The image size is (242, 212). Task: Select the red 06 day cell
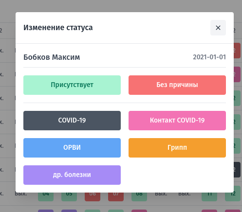click(93, 197)
